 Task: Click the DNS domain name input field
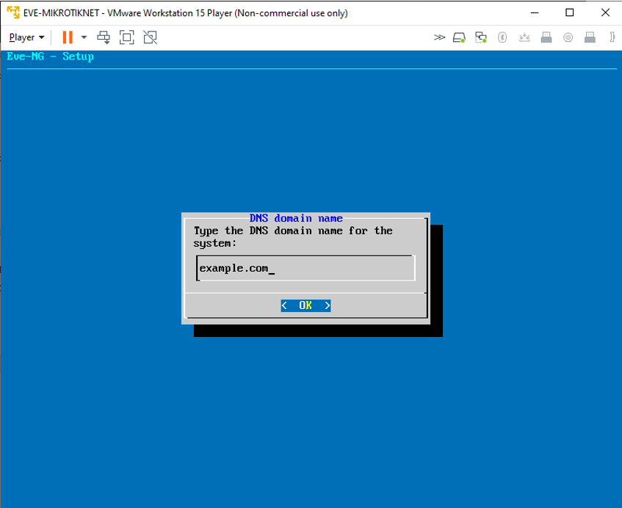305,269
